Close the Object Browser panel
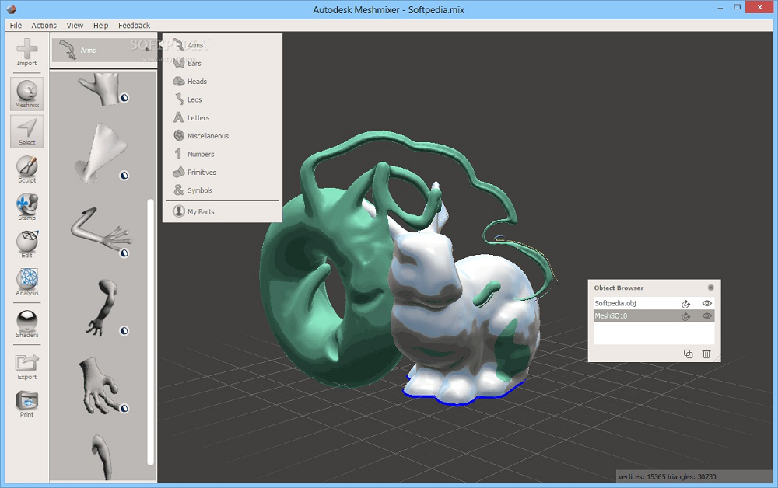 point(710,288)
